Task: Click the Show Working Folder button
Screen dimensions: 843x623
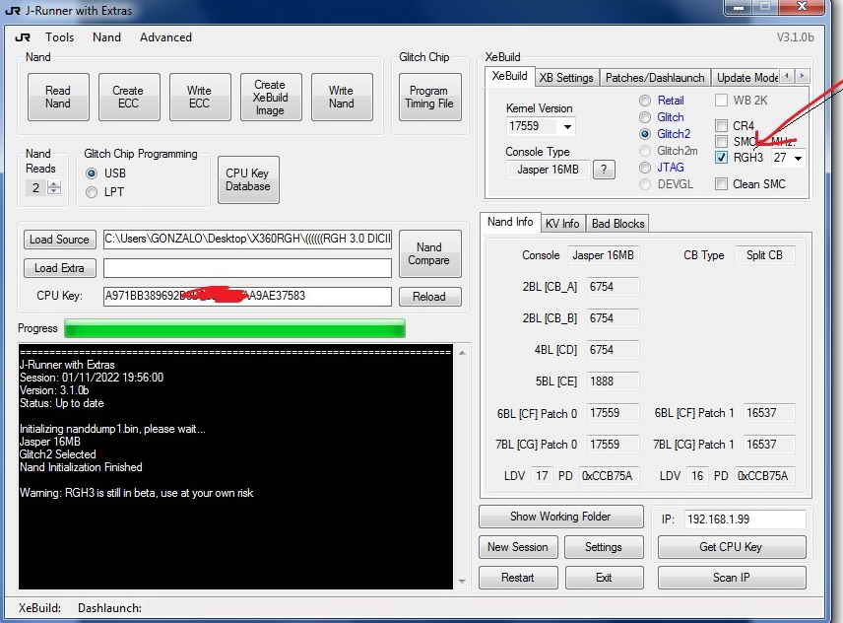Action: (560, 517)
